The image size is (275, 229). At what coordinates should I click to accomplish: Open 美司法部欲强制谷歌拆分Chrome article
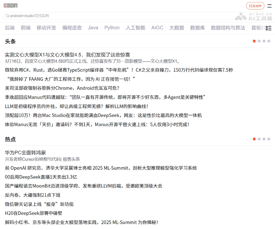(x=62, y=88)
